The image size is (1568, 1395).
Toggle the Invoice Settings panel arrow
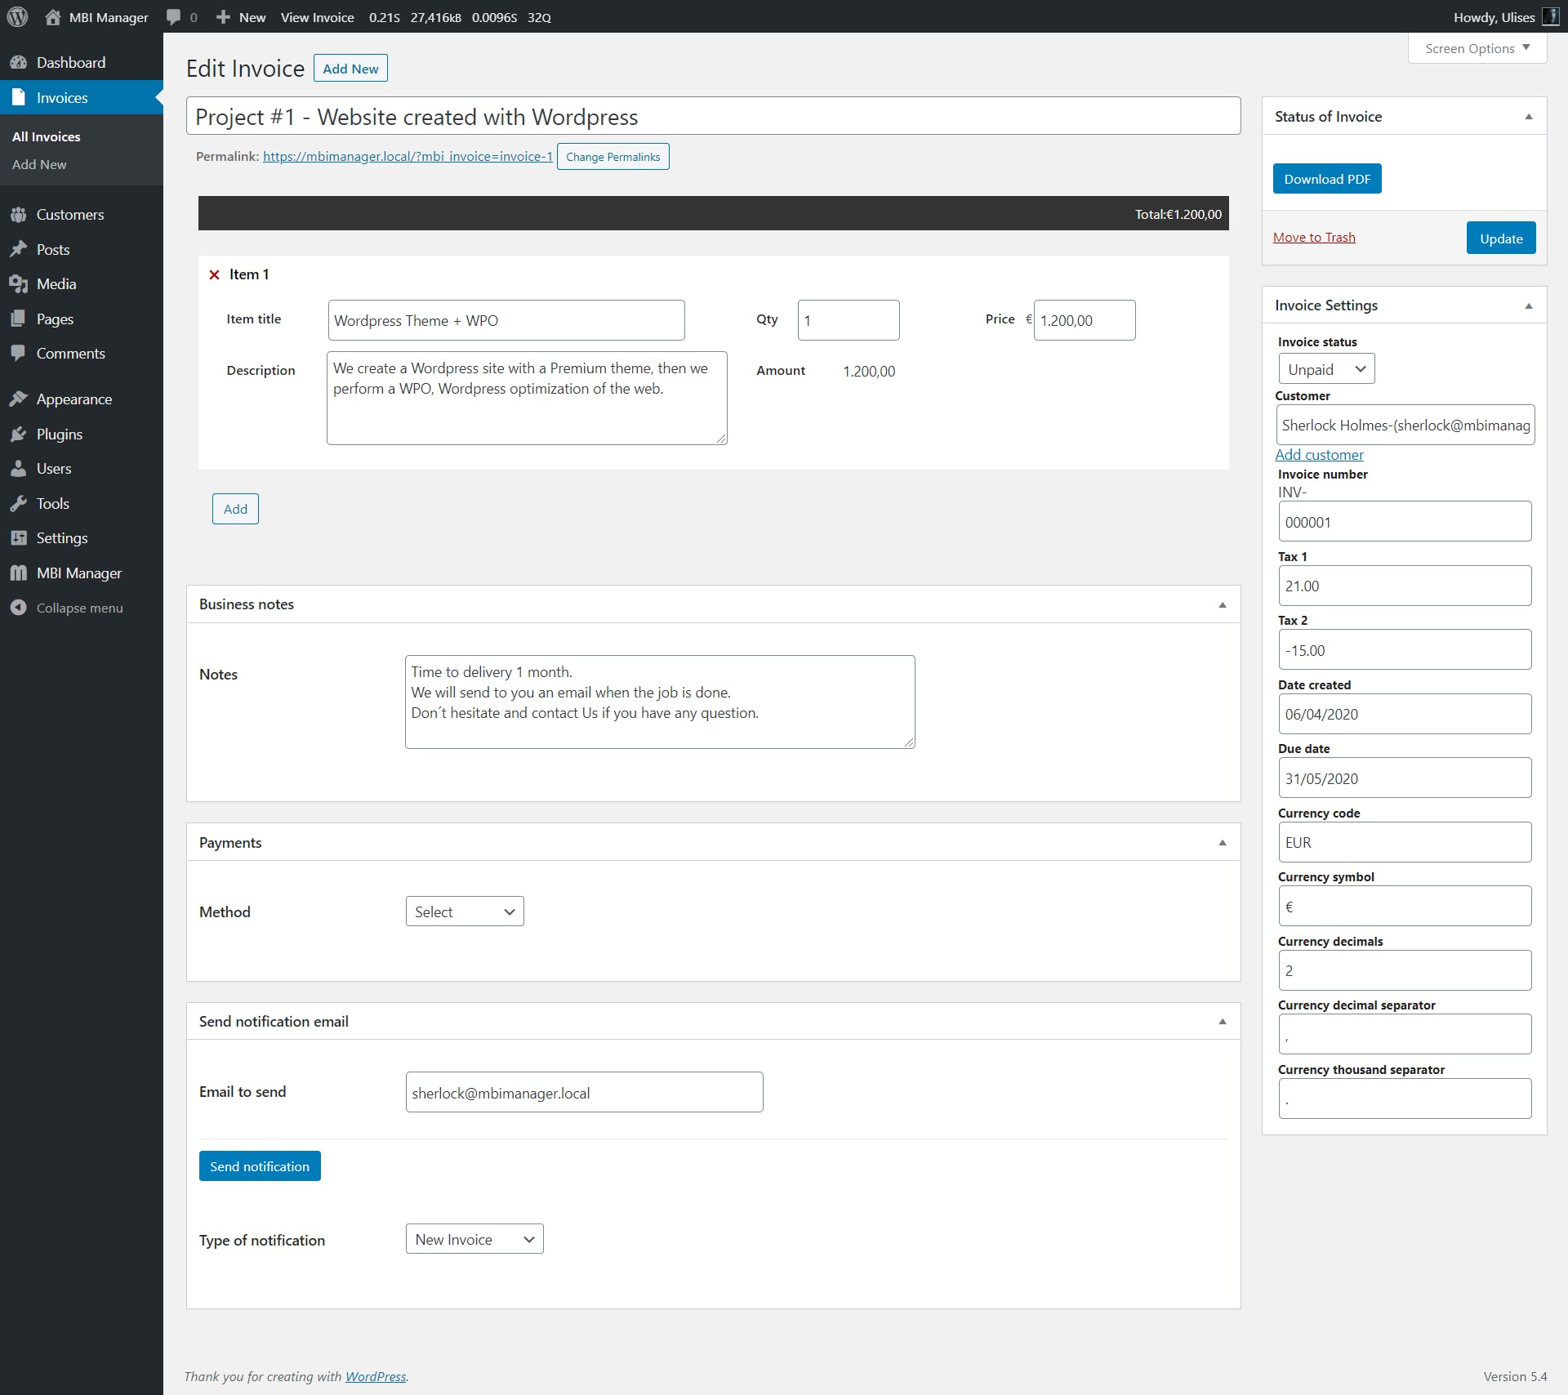[x=1528, y=306]
